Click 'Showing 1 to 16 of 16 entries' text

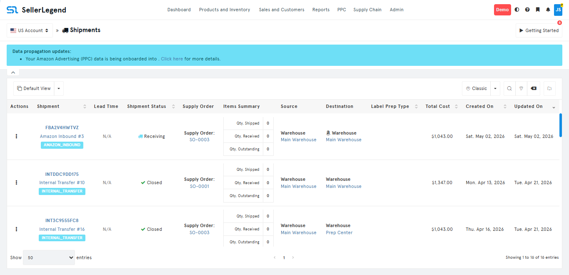pyautogui.click(x=532, y=257)
